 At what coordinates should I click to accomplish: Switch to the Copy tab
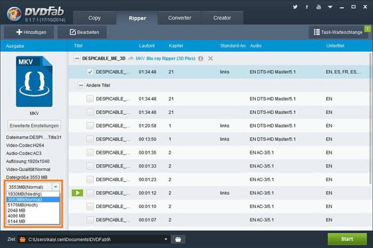(94, 18)
